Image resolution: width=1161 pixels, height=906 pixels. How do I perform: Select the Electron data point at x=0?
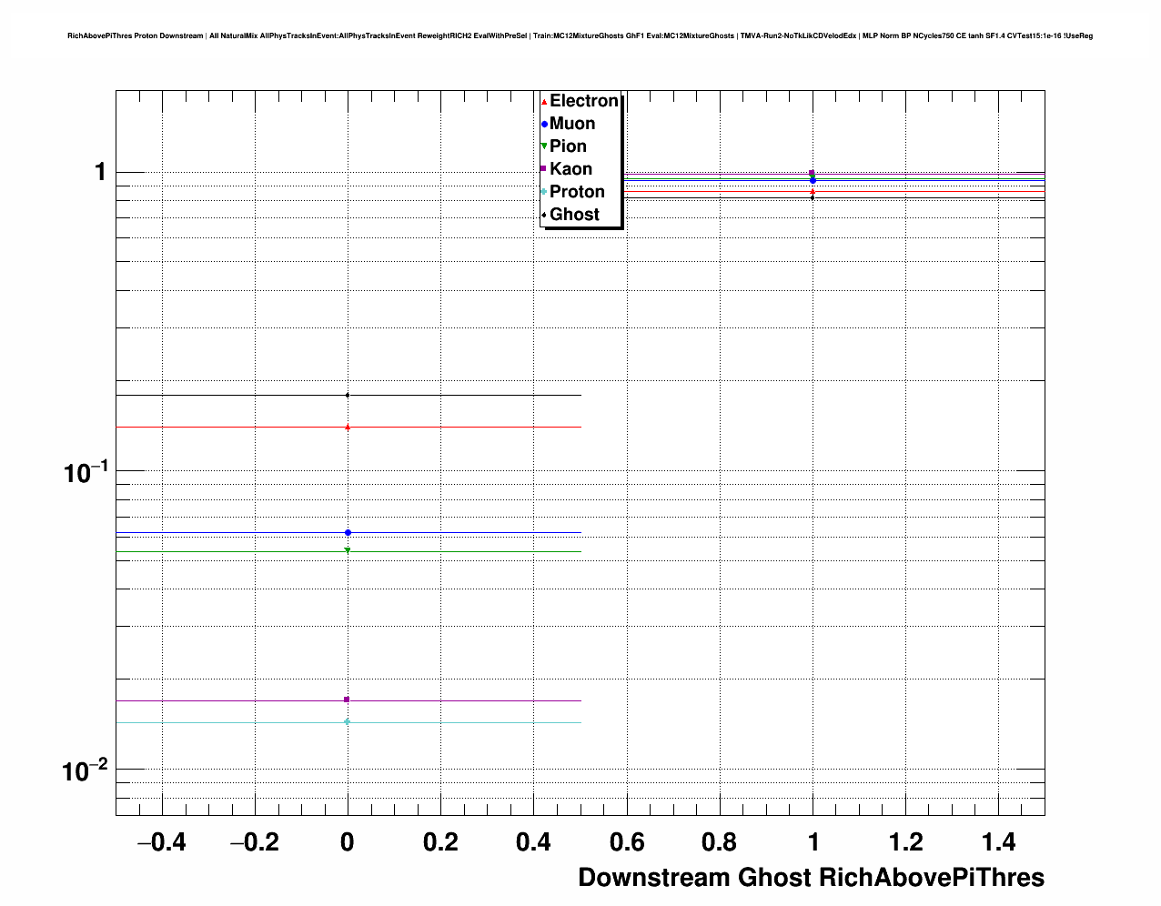click(348, 427)
